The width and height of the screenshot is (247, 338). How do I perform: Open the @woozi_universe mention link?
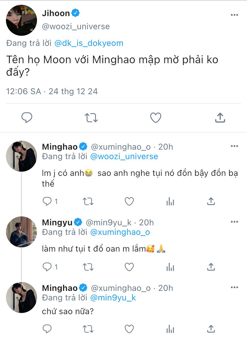click(124, 156)
